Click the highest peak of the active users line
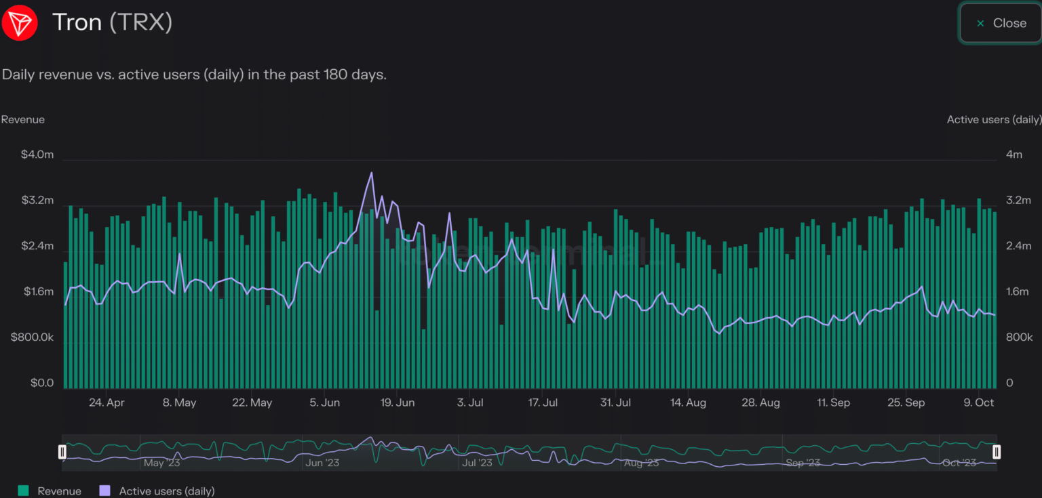The width and height of the screenshot is (1042, 498). pyautogui.click(x=371, y=173)
